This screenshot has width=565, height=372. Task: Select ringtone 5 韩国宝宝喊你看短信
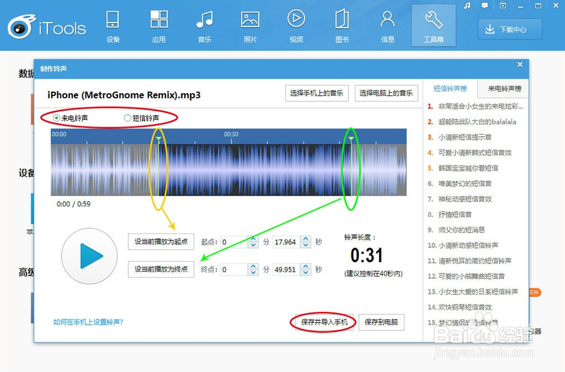pyautogui.click(x=463, y=168)
